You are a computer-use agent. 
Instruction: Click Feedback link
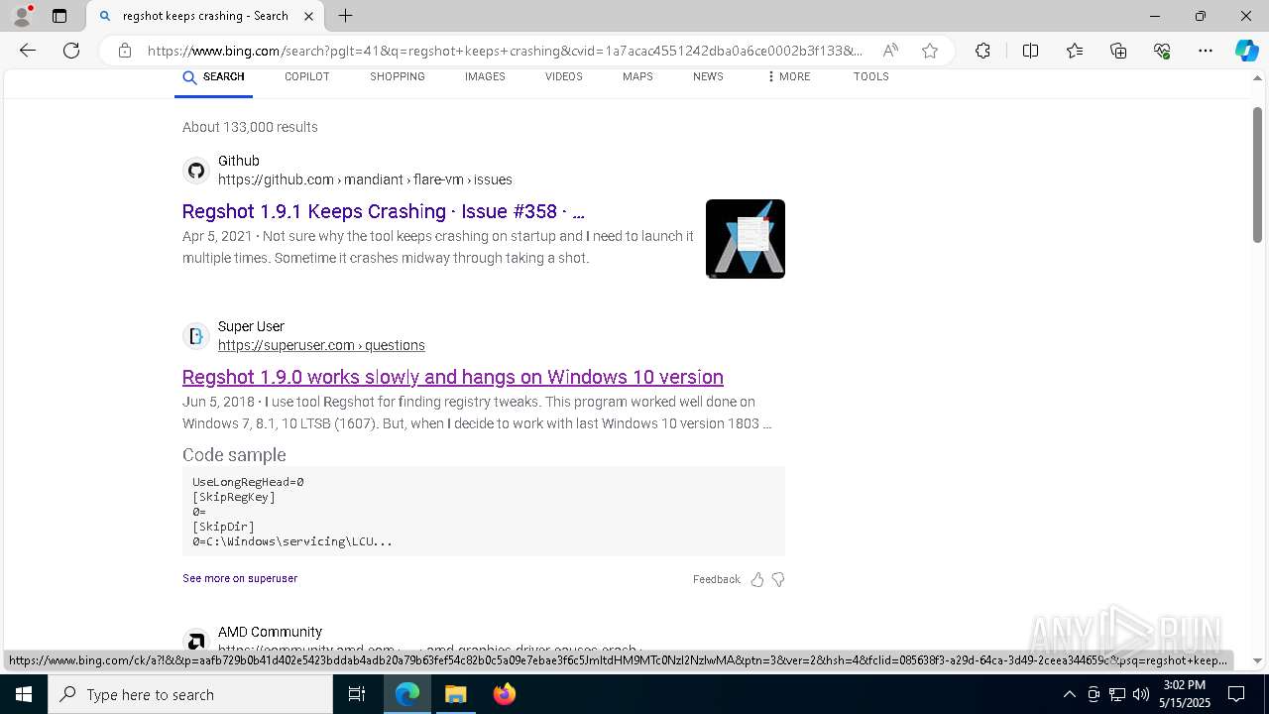pyautogui.click(x=717, y=579)
